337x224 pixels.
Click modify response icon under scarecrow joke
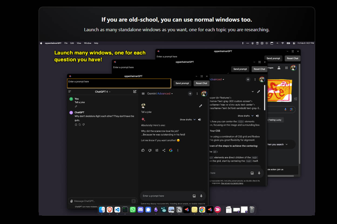click(x=157, y=150)
